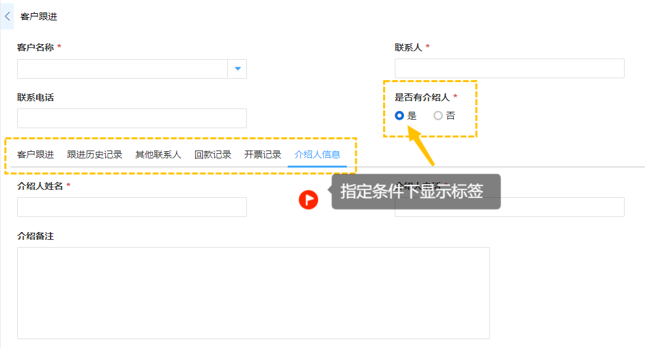Choose the 否 radio option

438,116
